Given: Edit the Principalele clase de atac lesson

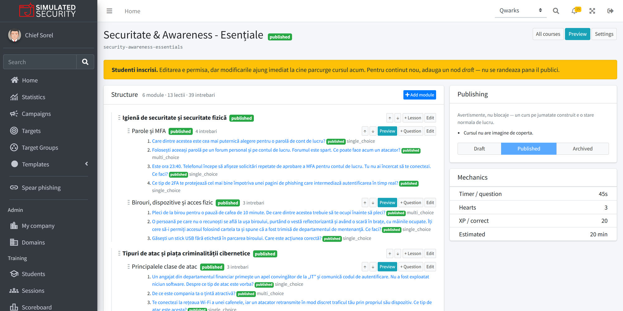Looking at the screenshot, I should (x=430, y=267).
